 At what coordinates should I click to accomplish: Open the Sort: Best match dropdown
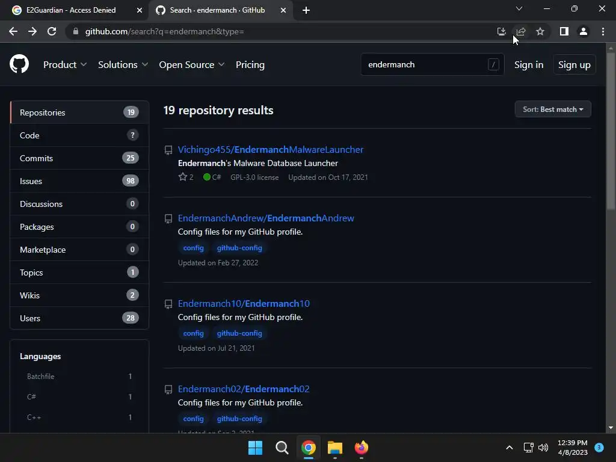point(553,109)
